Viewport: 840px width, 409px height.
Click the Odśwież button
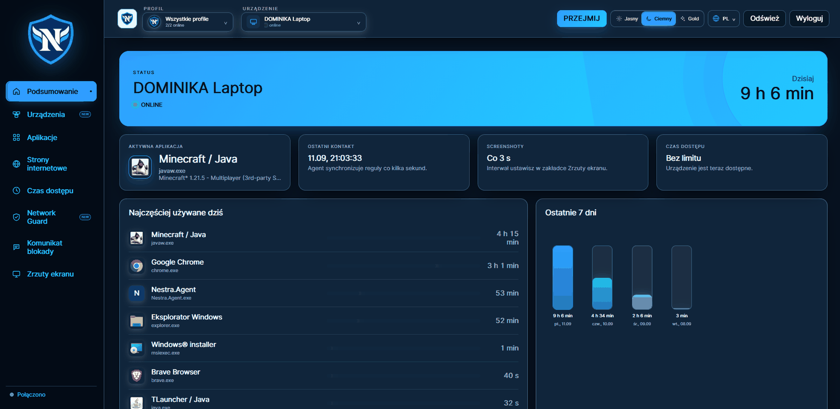pyautogui.click(x=764, y=18)
